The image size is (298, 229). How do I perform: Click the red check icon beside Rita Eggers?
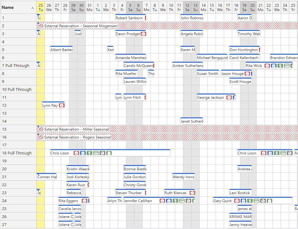85,201
